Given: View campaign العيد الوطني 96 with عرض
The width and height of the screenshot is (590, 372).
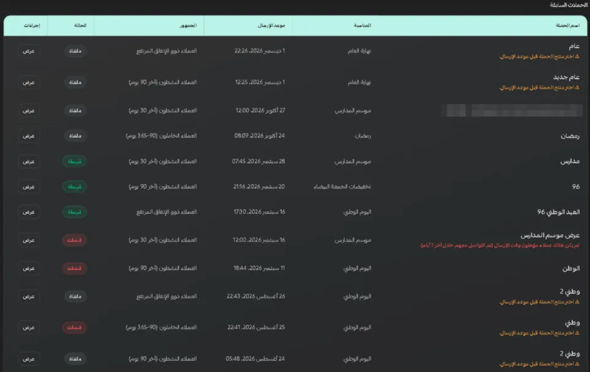Looking at the screenshot, I should (x=29, y=212).
